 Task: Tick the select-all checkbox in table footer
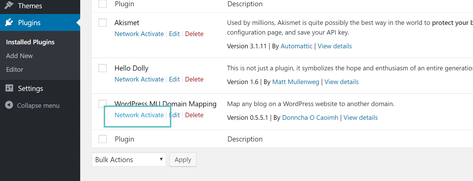click(x=103, y=139)
